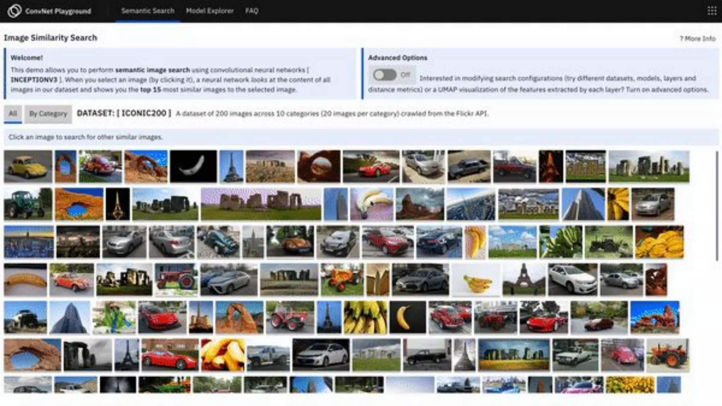Screen dimensions: 722x406
Task: Open the app grid menu icon
Action: 712,11
